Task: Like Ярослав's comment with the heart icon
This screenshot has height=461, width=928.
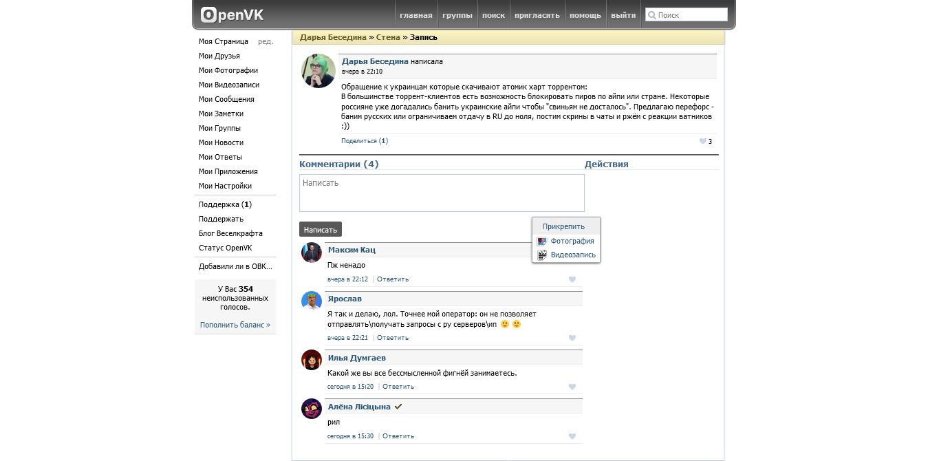Action: pyautogui.click(x=572, y=338)
